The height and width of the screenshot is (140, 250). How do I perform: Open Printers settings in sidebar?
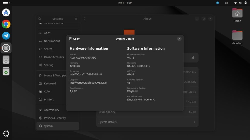pyautogui.click(x=58, y=99)
